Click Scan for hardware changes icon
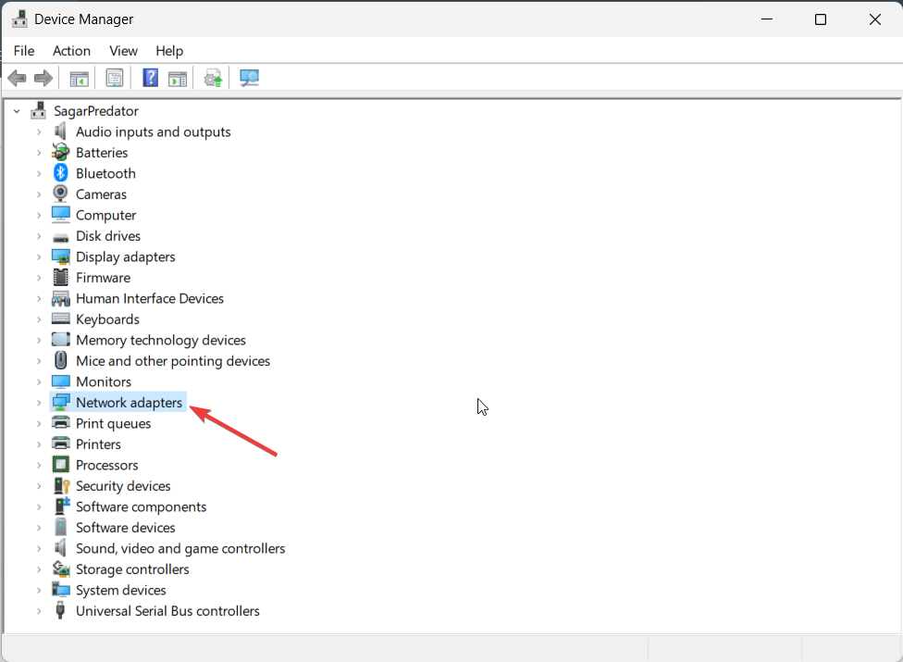Image resolution: width=903 pixels, height=662 pixels. [249, 78]
